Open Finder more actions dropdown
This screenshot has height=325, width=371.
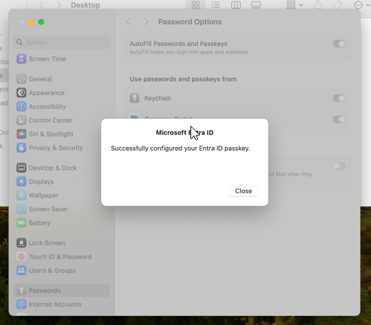pos(362,5)
